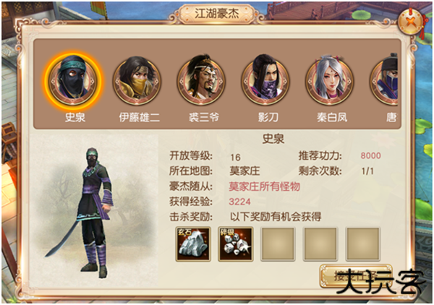
Task: Choose the 裘三爷 hero portrait
Action: tap(201, 81)
